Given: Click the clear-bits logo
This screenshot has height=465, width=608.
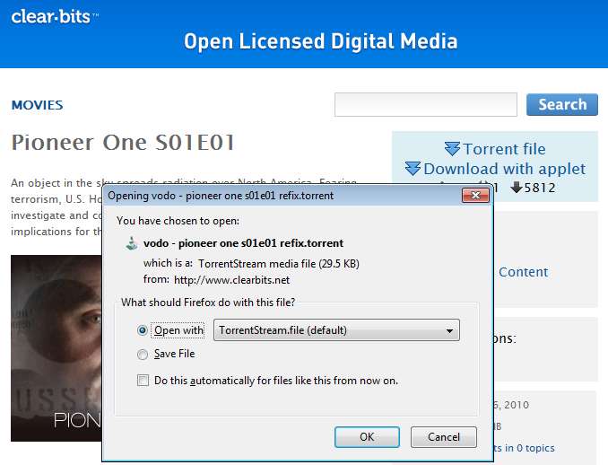Looking at the screenshot, I should [55, 17].
